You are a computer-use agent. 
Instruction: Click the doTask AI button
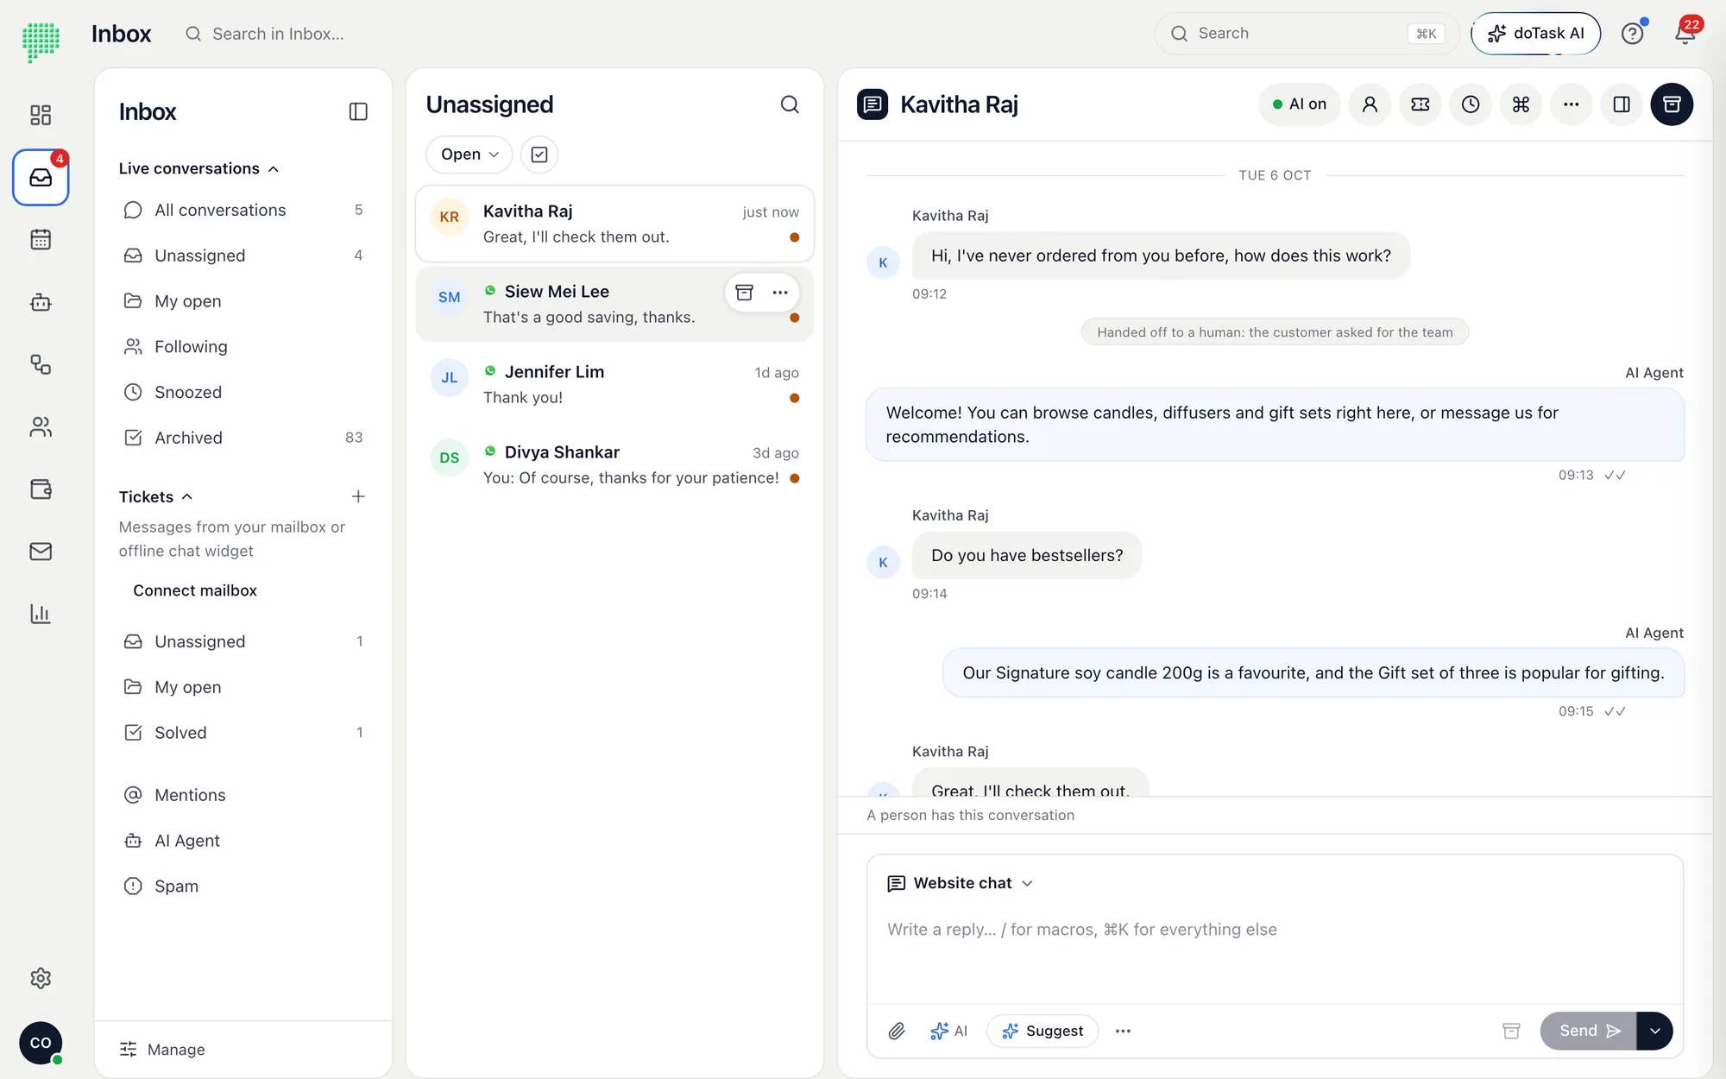1536,33
